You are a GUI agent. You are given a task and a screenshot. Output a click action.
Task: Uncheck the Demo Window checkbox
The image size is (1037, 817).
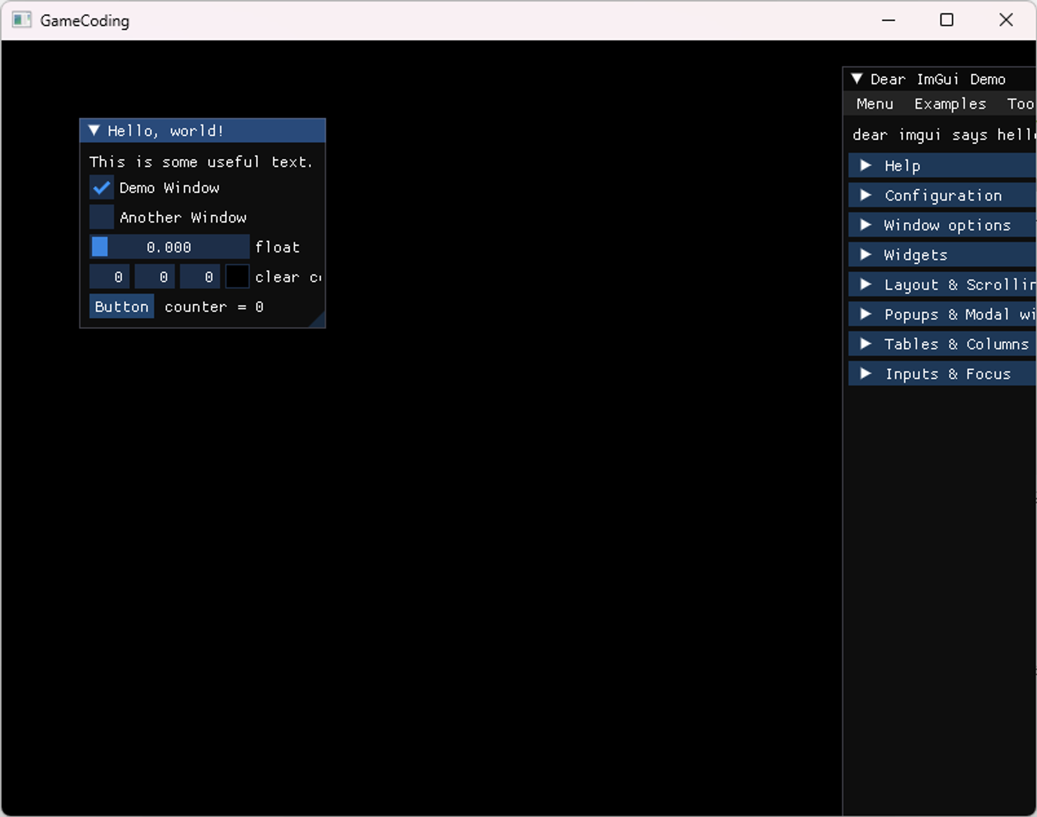(102, 188)
